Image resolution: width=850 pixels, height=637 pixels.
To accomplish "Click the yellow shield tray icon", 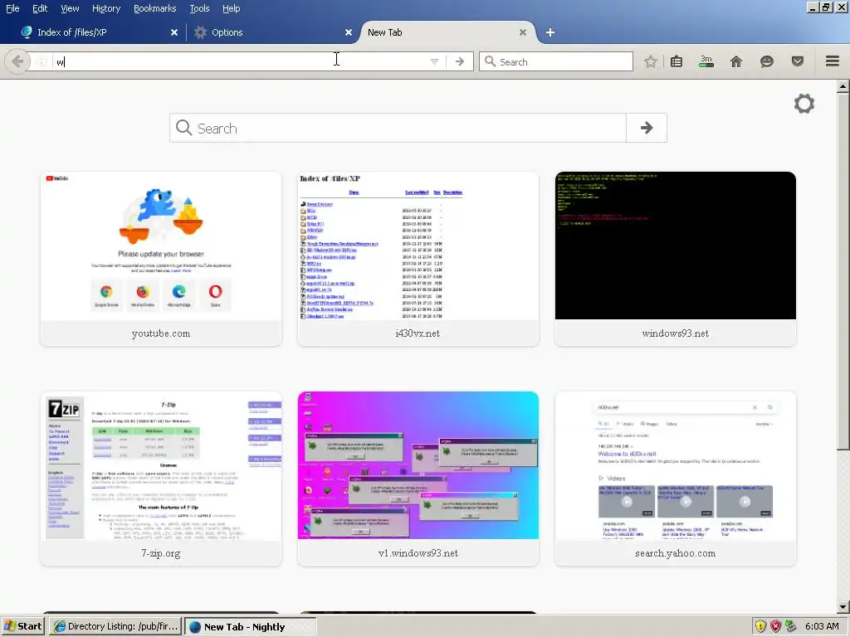I will pyautogui.click(x=760, y=626).
